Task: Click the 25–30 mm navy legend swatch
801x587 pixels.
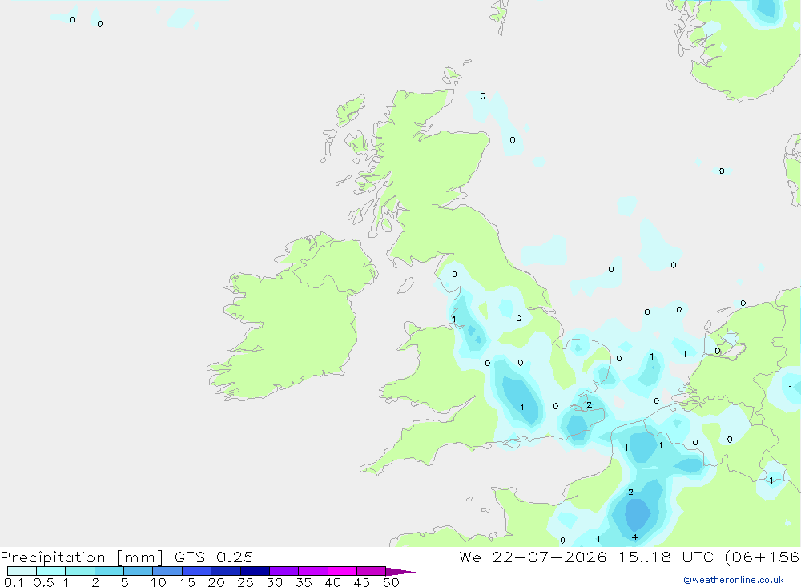Action: (255, 571)
